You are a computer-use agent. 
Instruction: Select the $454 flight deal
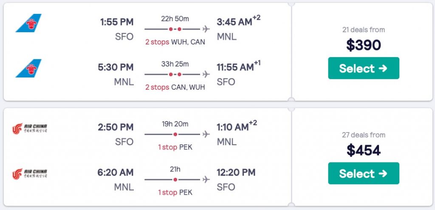point(363,173)
